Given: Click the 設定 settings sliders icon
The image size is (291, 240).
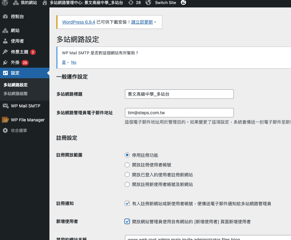Looking at the screenshot, I should 5,73.
